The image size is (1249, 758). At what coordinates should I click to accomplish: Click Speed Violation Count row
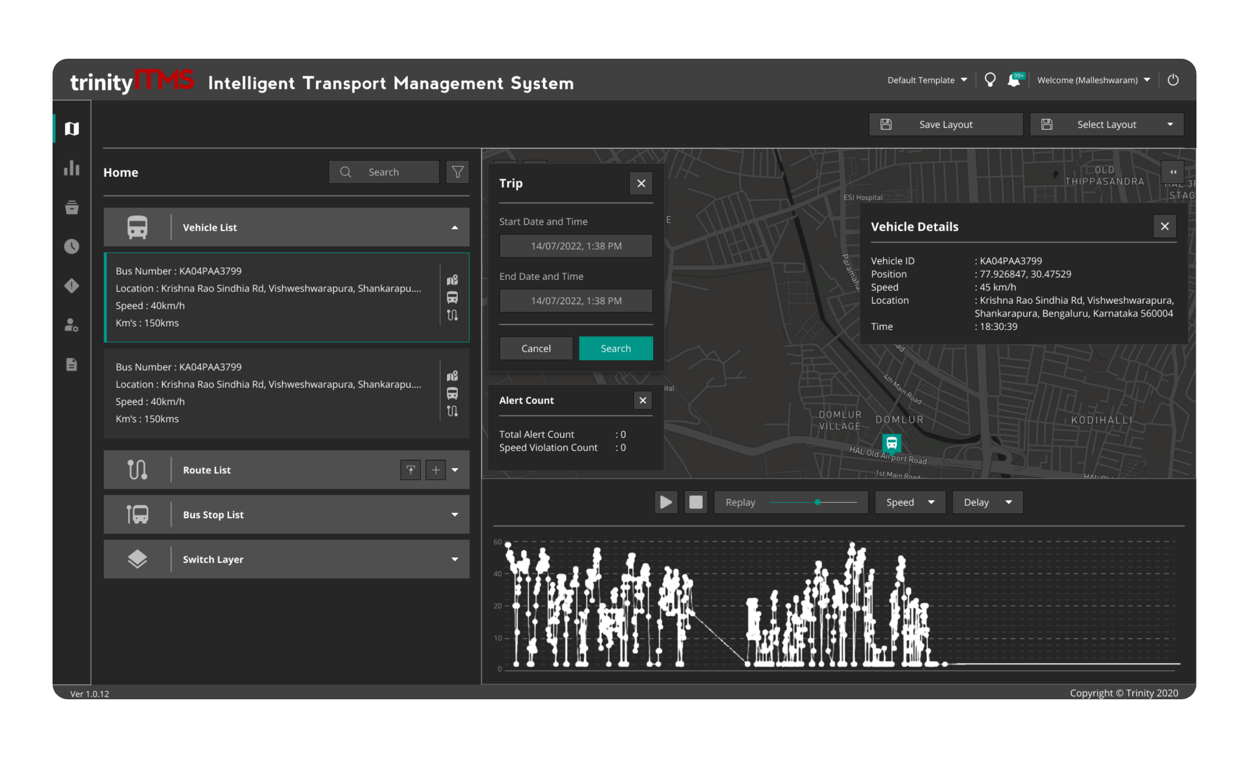point(562,448)
